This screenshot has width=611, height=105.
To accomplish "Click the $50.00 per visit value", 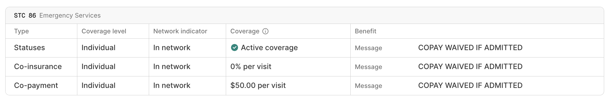I will [258, 85].
